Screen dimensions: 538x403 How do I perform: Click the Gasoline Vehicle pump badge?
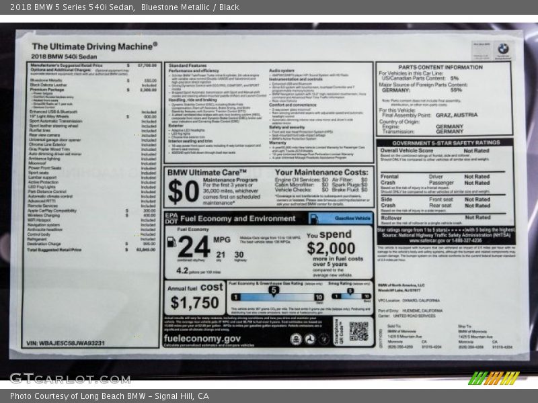(341, 218)
